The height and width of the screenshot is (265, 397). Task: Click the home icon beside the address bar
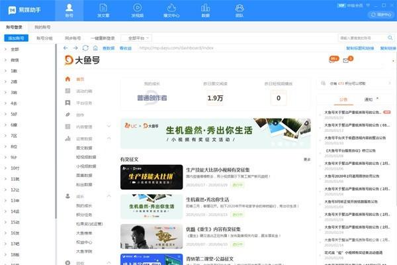click(96, 48)
